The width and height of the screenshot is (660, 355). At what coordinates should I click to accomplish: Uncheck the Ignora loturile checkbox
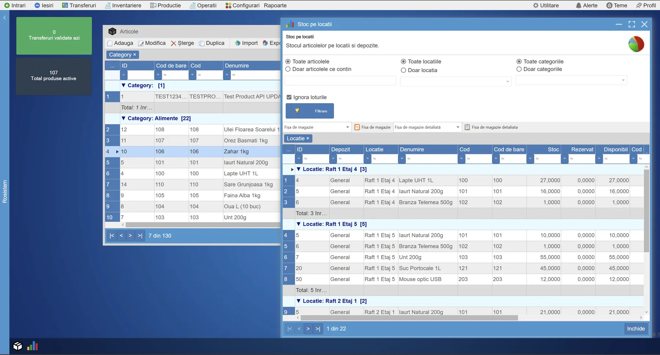[289, 97]
